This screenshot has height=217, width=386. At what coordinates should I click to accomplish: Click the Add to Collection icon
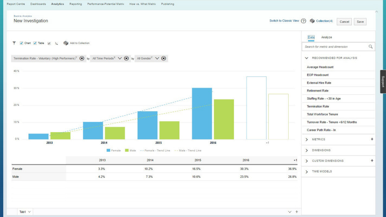coord(66,43)
